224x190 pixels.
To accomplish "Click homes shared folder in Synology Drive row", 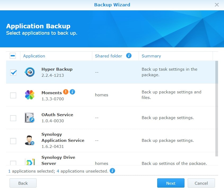I will tap(102, 163).
